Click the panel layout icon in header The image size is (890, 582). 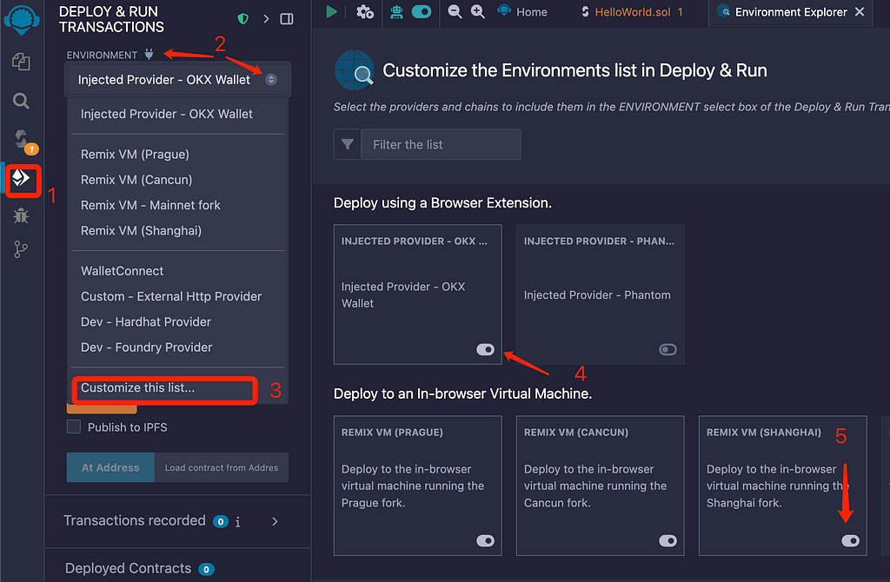click(287, 19)
